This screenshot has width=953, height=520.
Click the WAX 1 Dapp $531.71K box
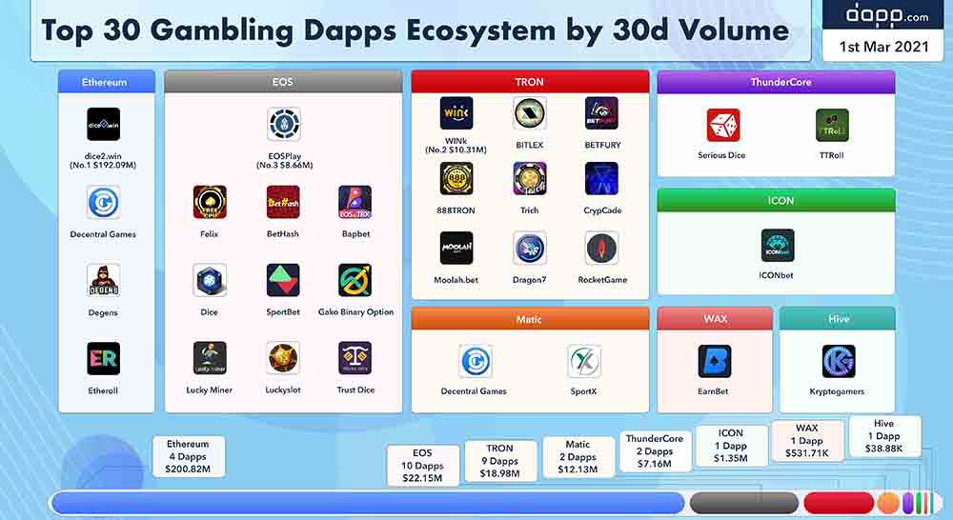point(808,440)
